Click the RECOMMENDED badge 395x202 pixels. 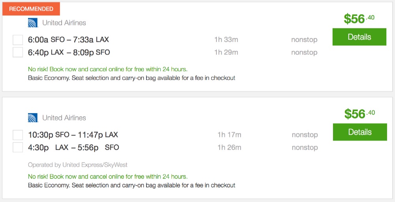click(31, 9)
